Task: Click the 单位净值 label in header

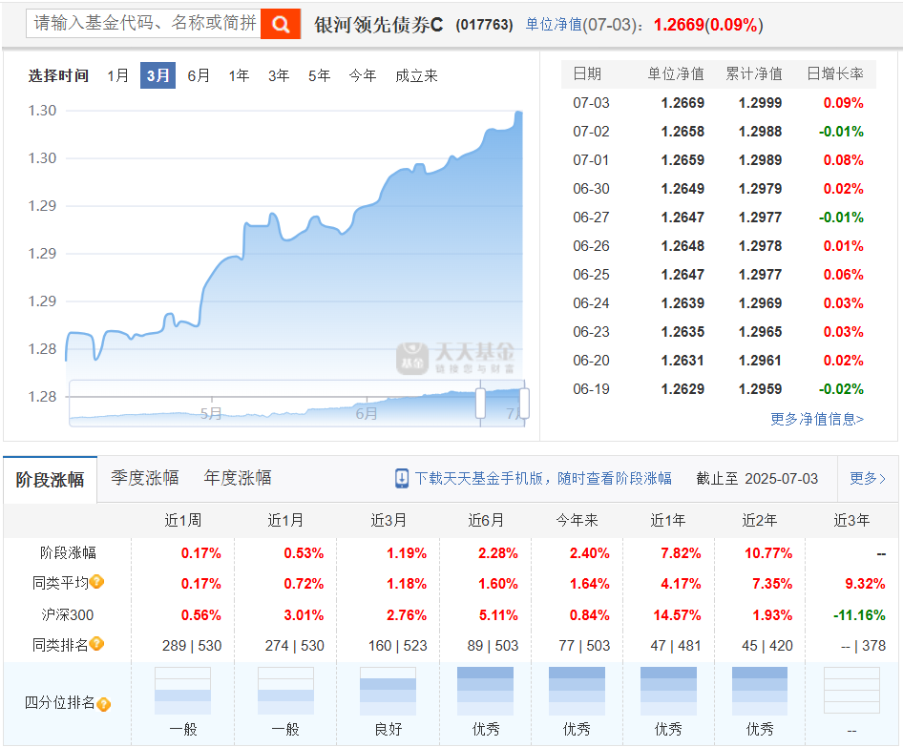Action: coord(554,25)
